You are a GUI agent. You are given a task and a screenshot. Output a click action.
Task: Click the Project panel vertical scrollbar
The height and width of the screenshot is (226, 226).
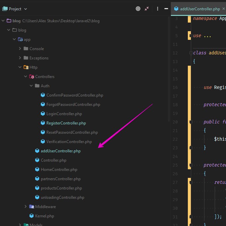(169, 69)
